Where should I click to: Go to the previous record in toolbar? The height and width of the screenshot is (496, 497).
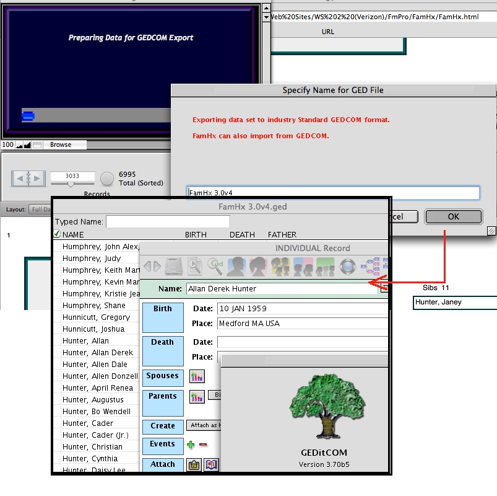click(147, 266)
